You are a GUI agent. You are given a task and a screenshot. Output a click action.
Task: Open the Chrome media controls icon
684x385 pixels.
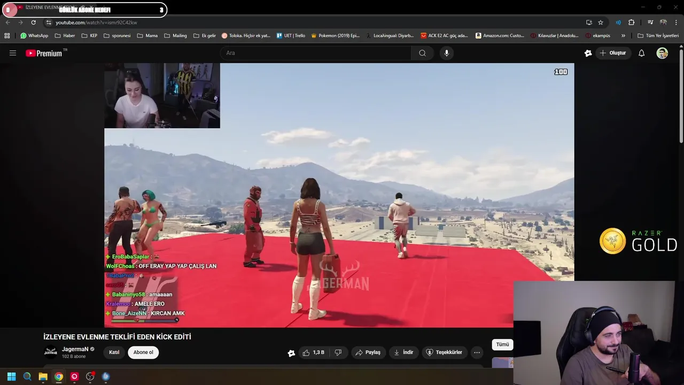[x=650, y=22]
